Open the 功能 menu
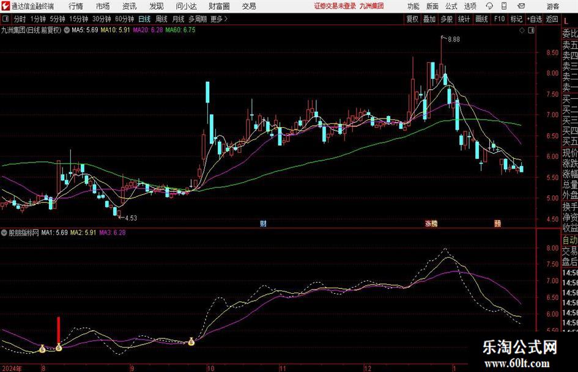578x372 pixels. (413, 6)
